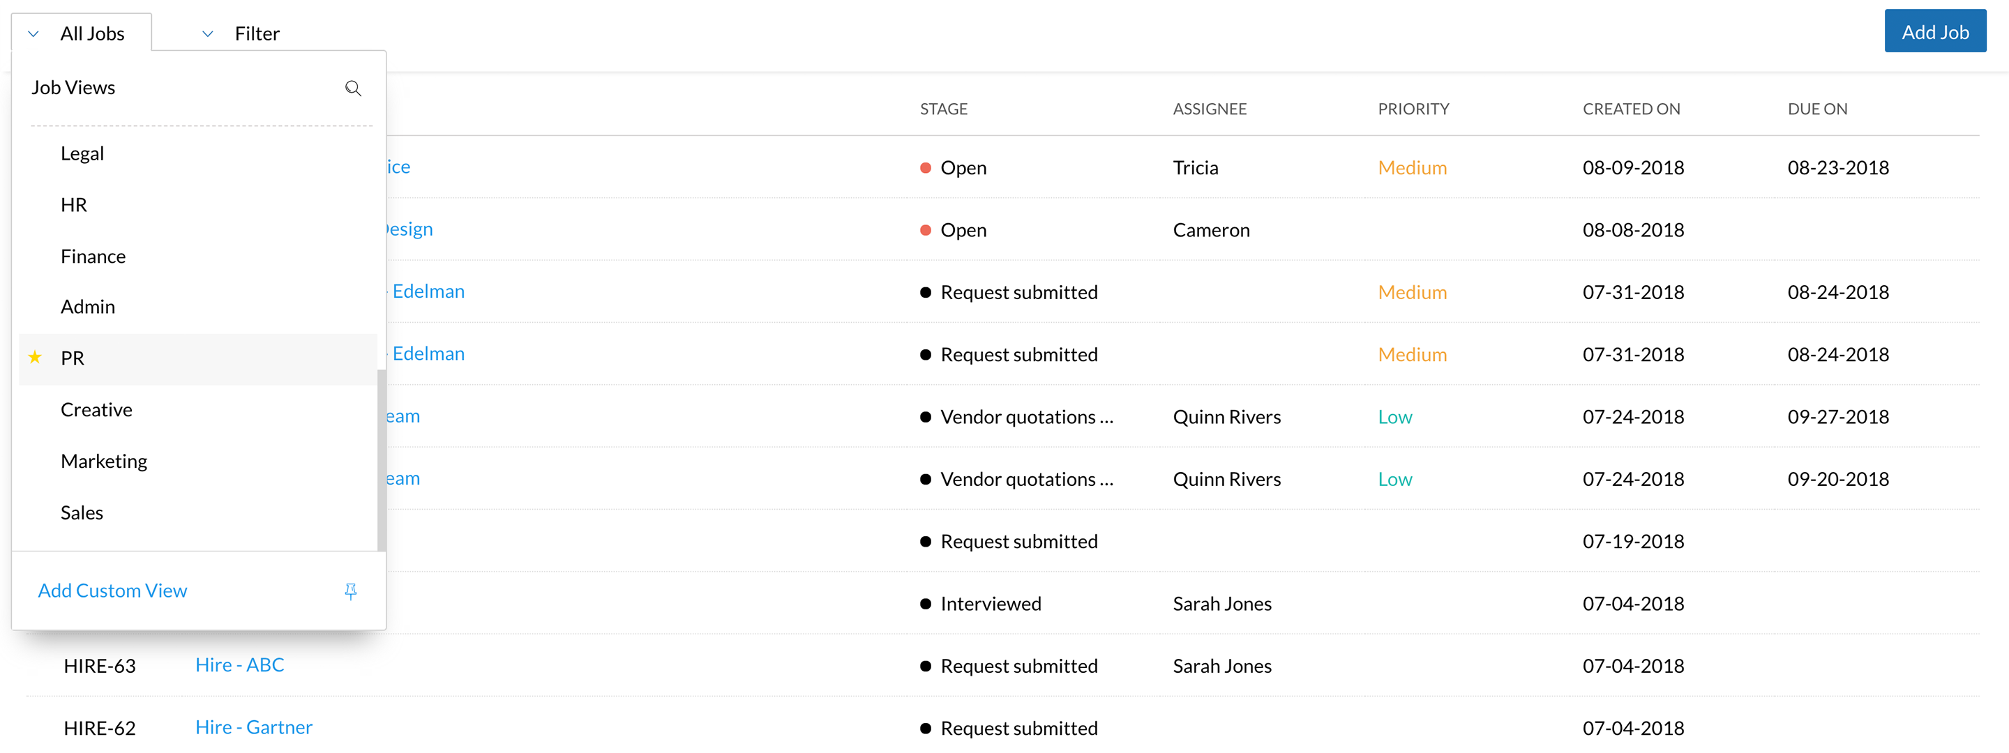
Task: Collapse the All Jobs dropdown chevron
Action: (x=33, y=33)
